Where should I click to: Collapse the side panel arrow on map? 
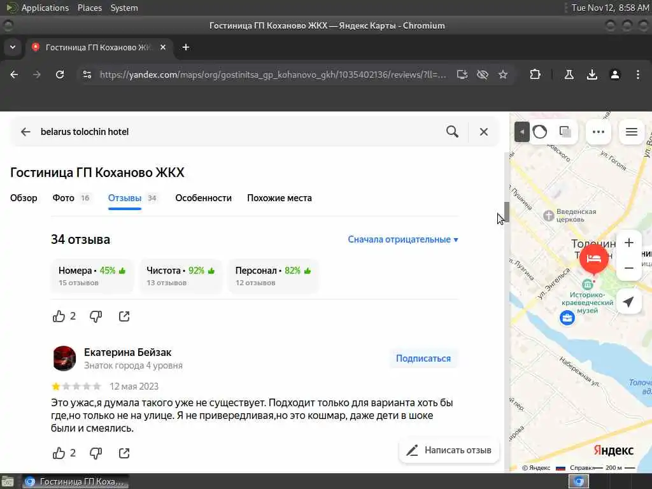click(522, 132)
